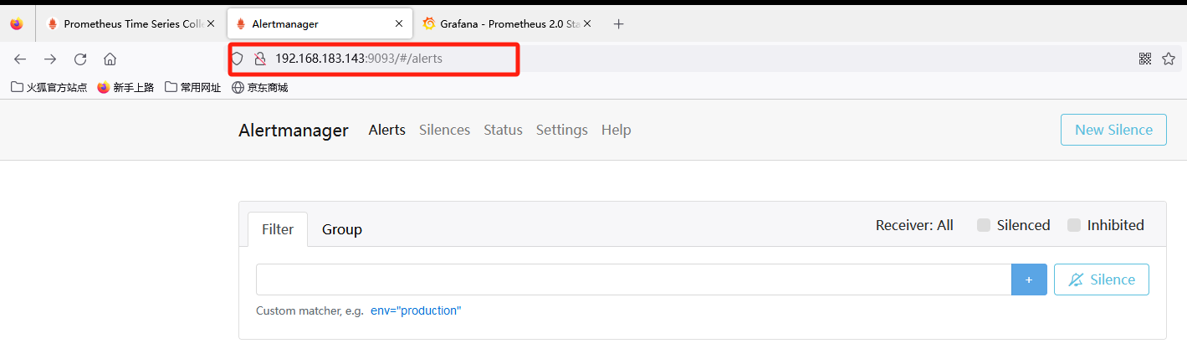Viewport: 1187px width, 359px height.
Task: Open the Help navigation item
Action: [x=617, y=130]
